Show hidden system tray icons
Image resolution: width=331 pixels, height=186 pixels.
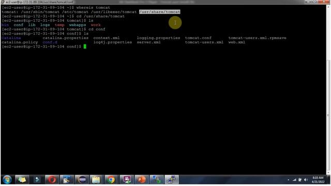coord(289,180)
